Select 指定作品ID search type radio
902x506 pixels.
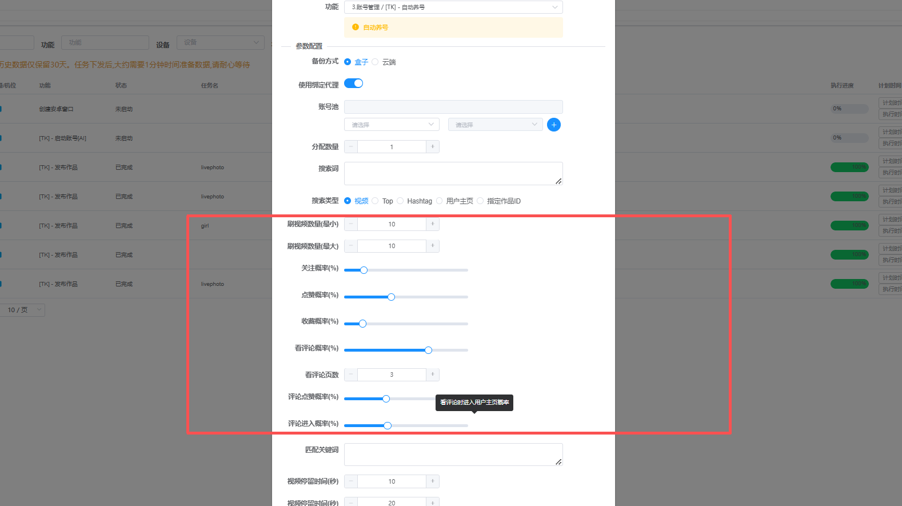click(480, 201)
